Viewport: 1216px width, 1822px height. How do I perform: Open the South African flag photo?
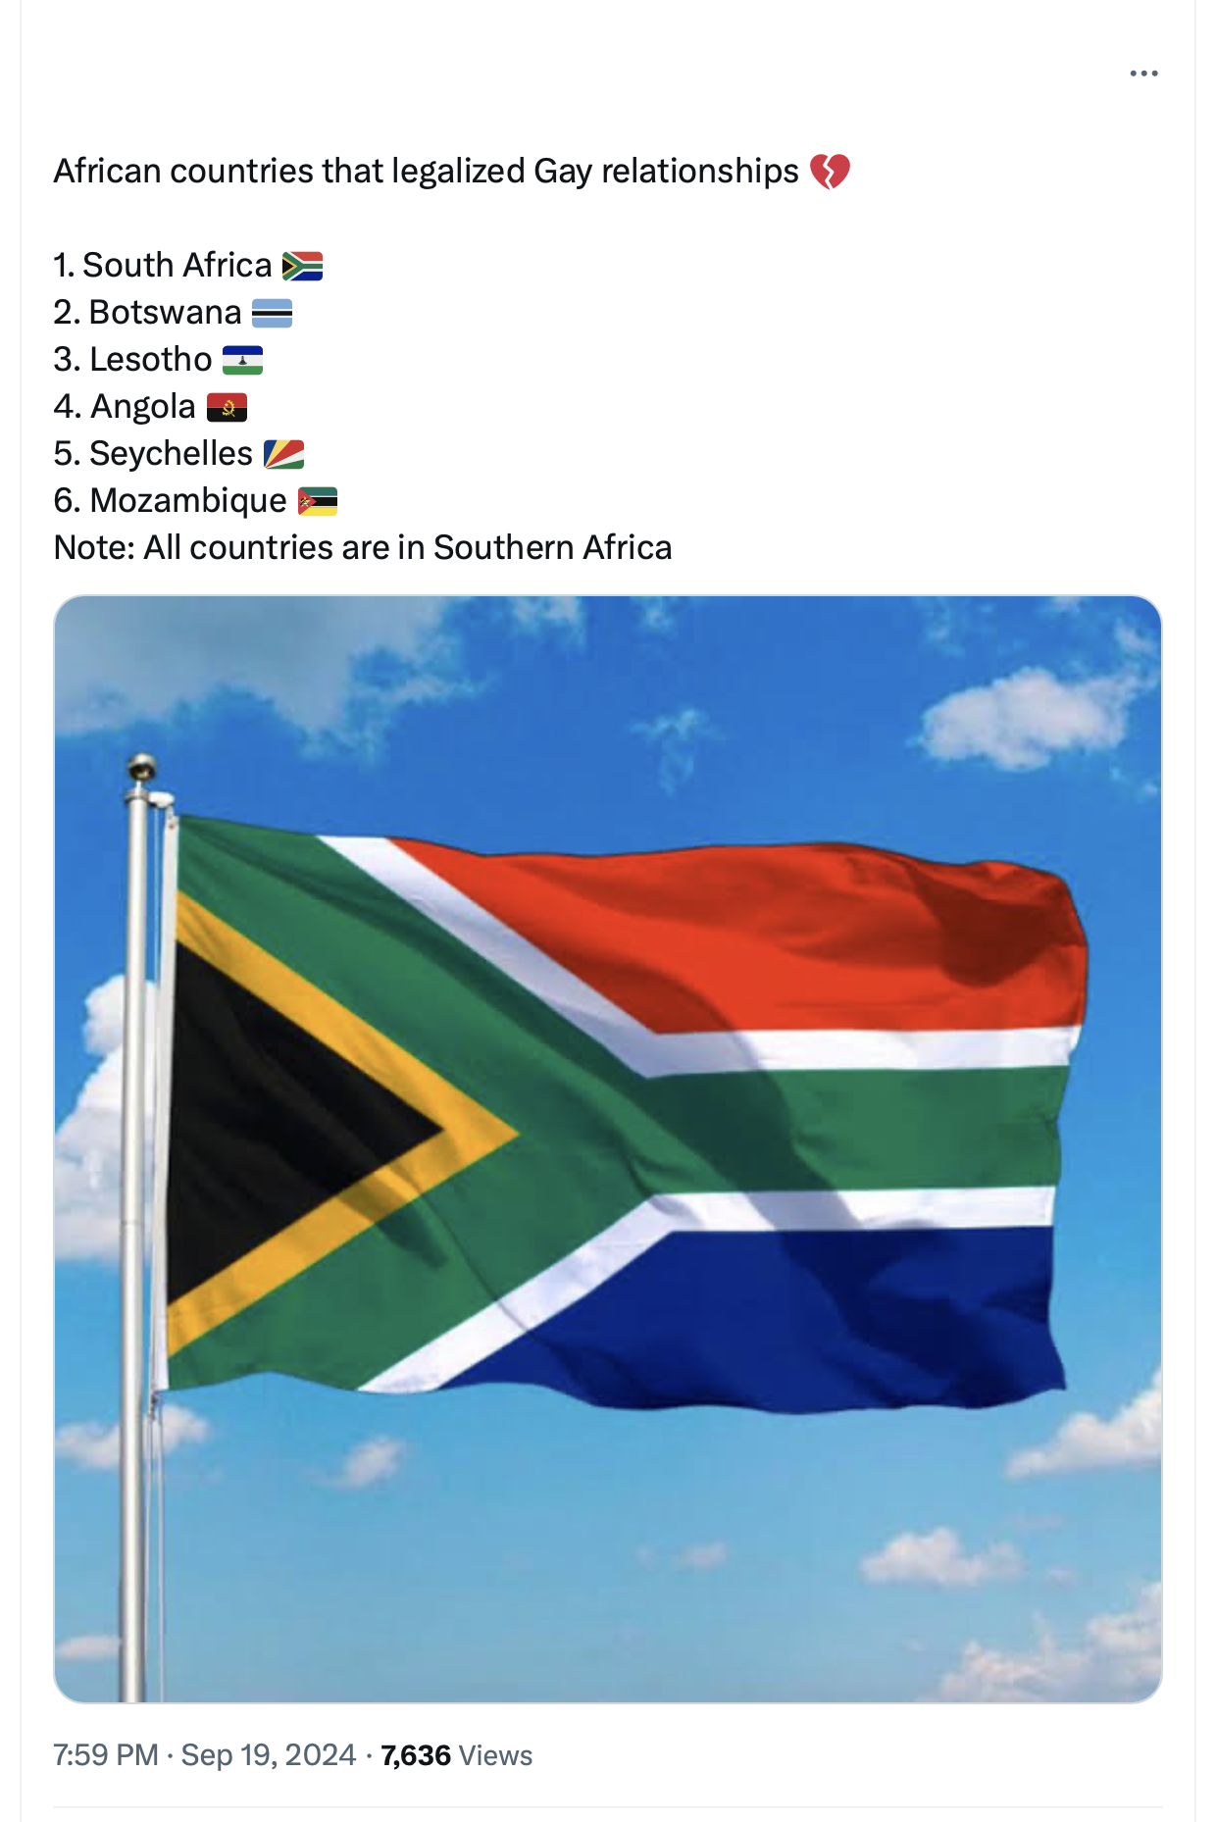click(x=608, y=1148)
